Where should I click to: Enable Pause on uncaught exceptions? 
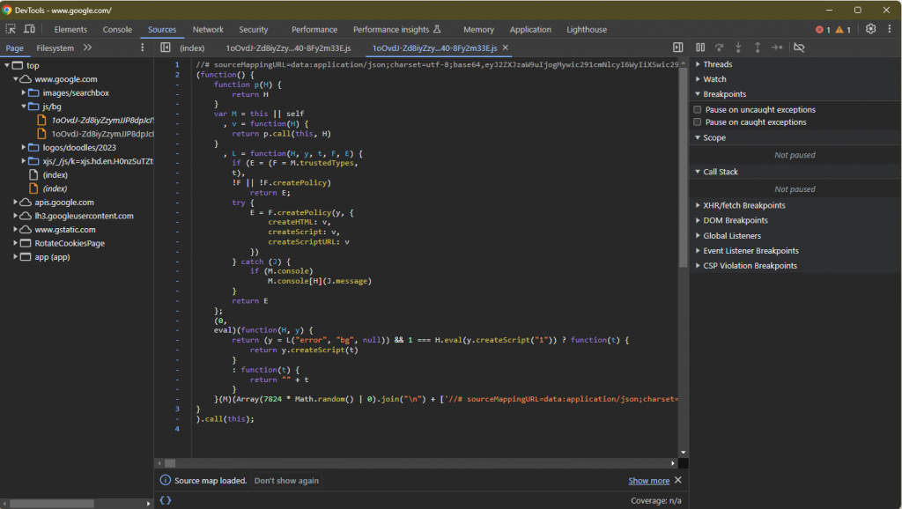point(698,110)
